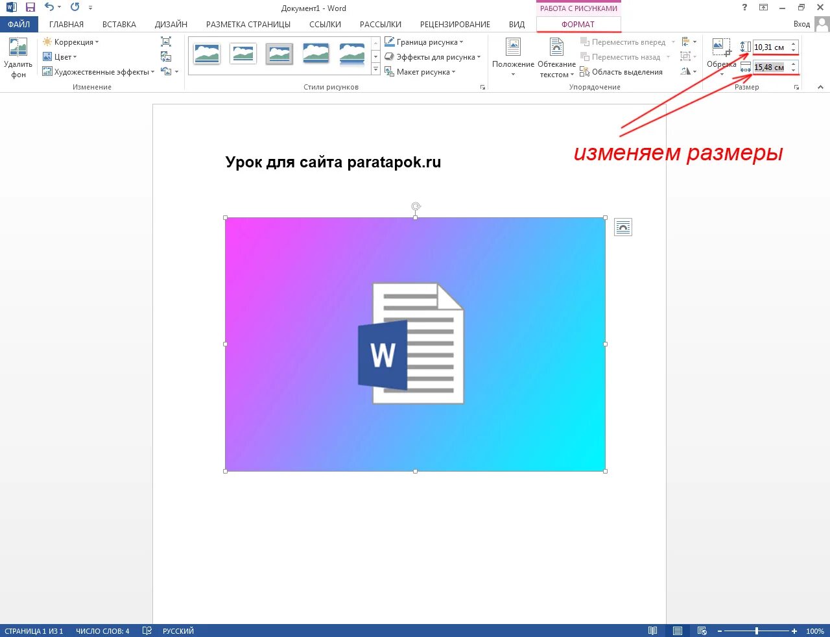Click the Remove Background (Удалить фон) button
The width and height of the screenshot is (830, 637).
click(x=18, y=58)
